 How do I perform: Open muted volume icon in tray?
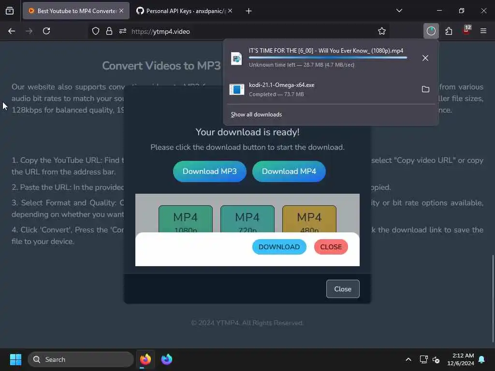point(436,359)
